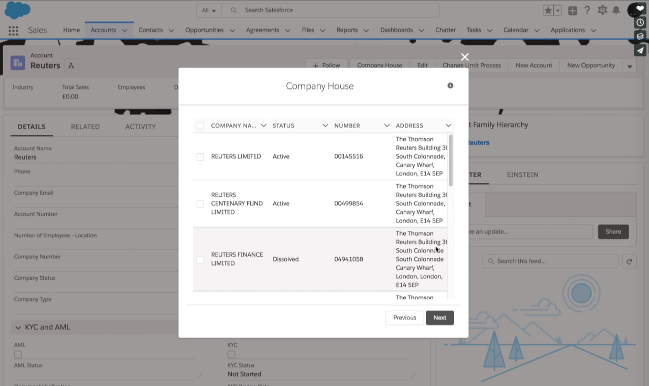This screenshot has width=649, height=386.
Task: Click the magnifier in Search this feed
Action: coord(491,261)
